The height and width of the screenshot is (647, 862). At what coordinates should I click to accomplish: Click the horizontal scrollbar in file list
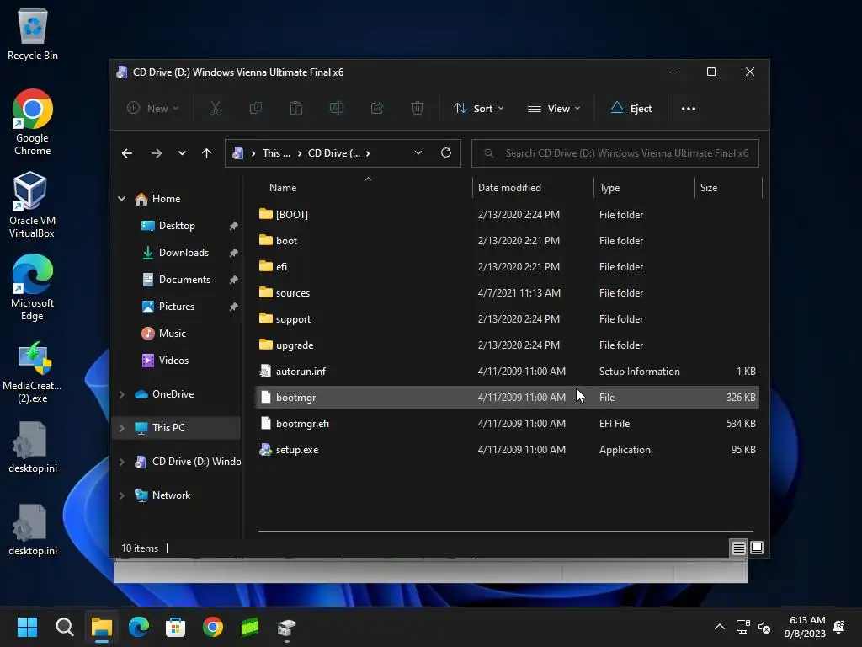click(x=505, y=532)
